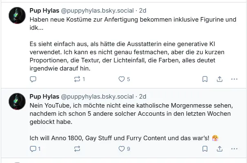This screenshot has width=247, height=163.
Task: Open more options on the Kostüme post
Action: coord(234,79)
